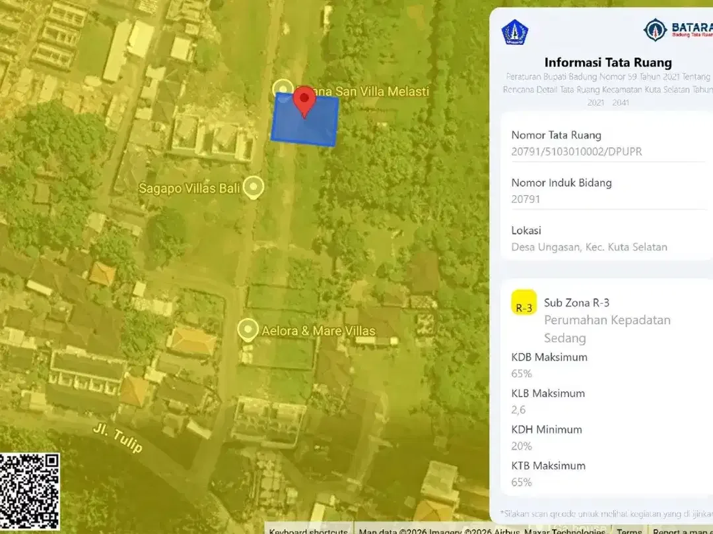The image size is (713, 534).
Task: Select the Sana San Villa Melasti map marker
Action: pos(283,88)
